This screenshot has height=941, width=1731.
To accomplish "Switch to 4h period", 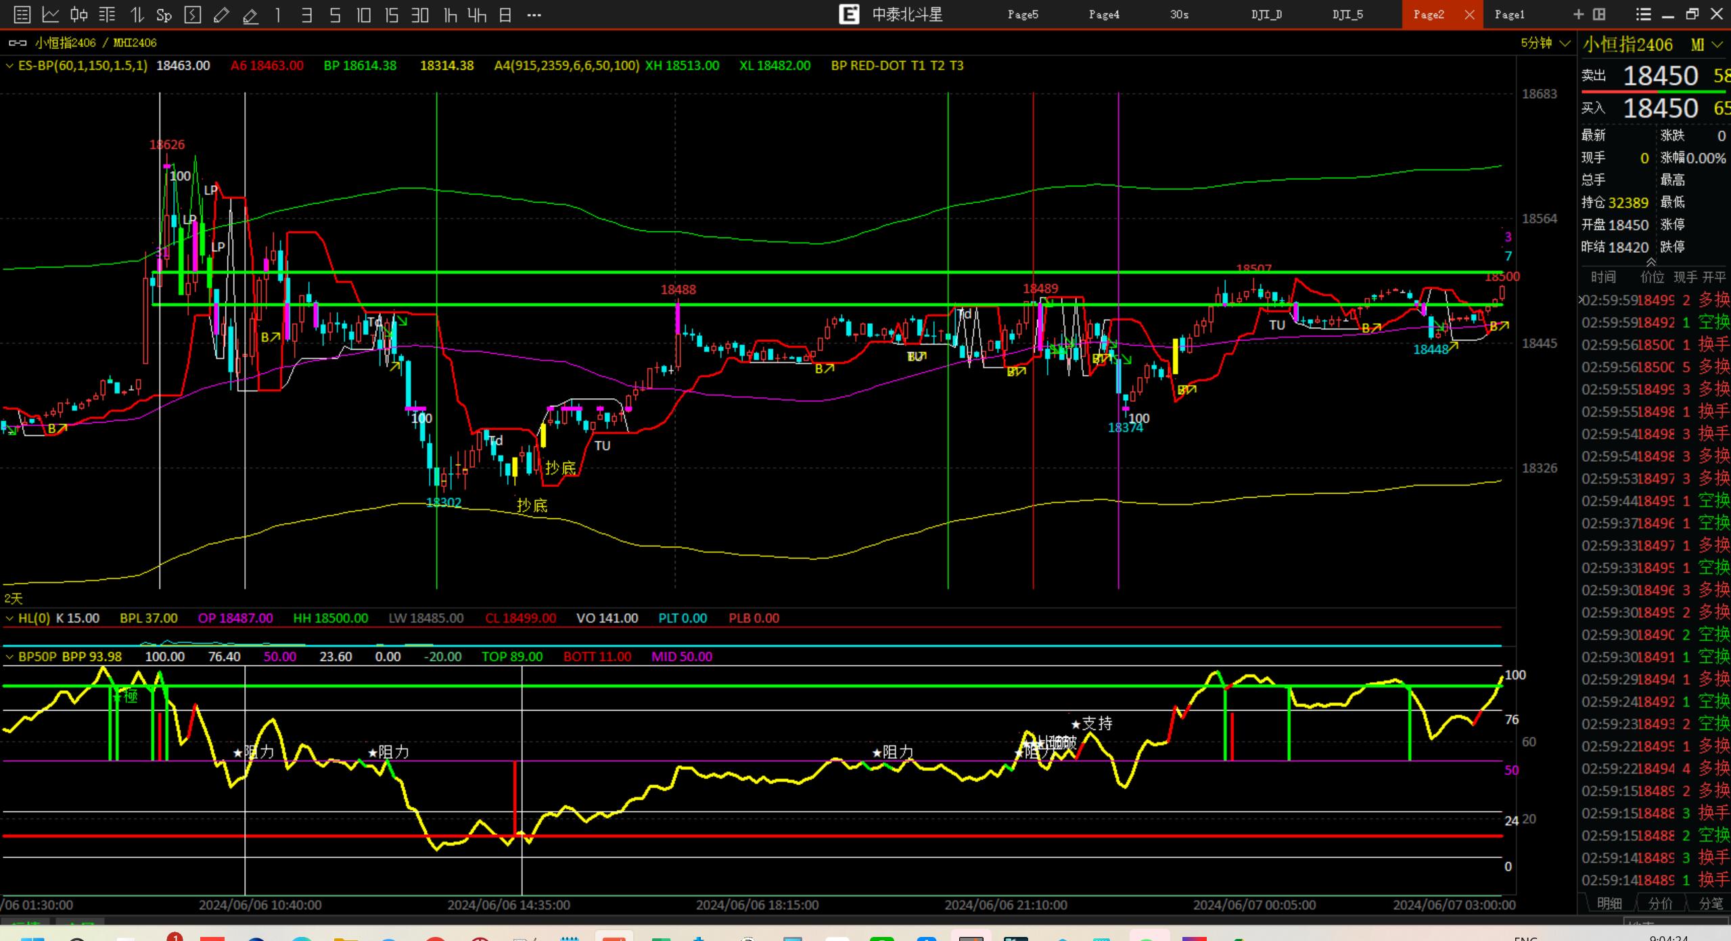I will tap(477, 14).
